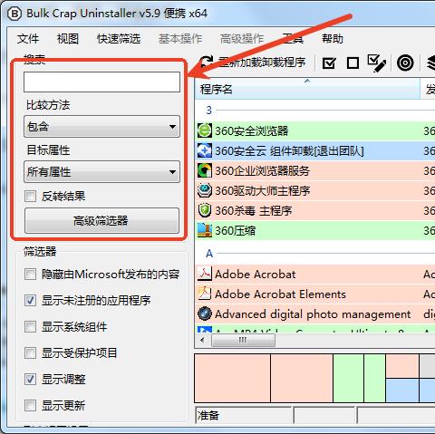
Task: Click 重新加载卸载程序 toolbar button
Action: pyautogui.click(x=253, y=63)
